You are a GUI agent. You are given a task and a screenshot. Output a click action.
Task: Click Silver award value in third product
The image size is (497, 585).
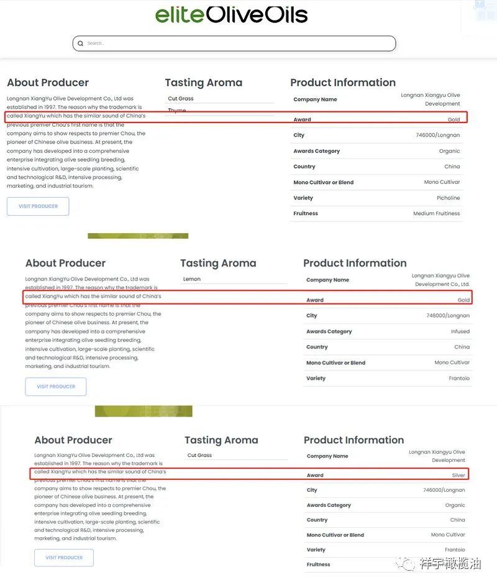[x=458, y=475]
